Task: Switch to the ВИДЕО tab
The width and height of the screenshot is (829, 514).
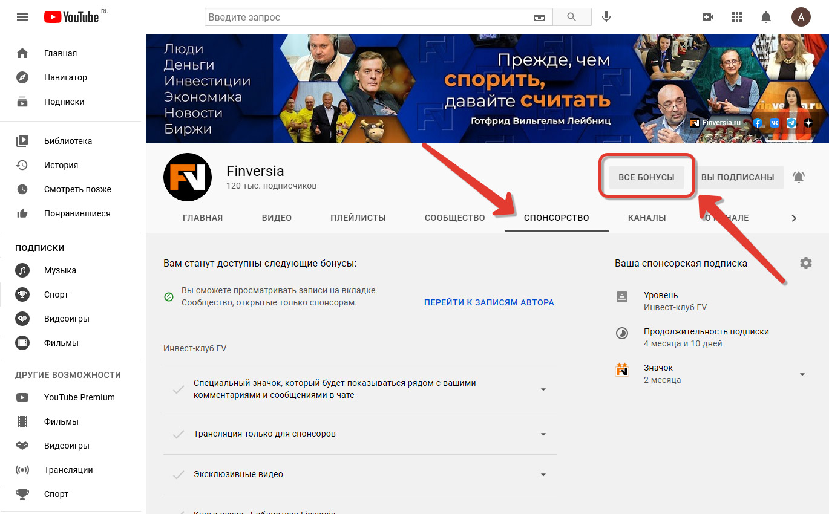Action: tap(277, 218)
